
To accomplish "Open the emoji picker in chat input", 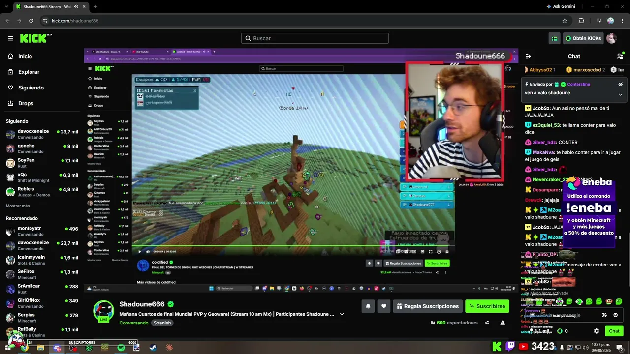I will [616, 315].
